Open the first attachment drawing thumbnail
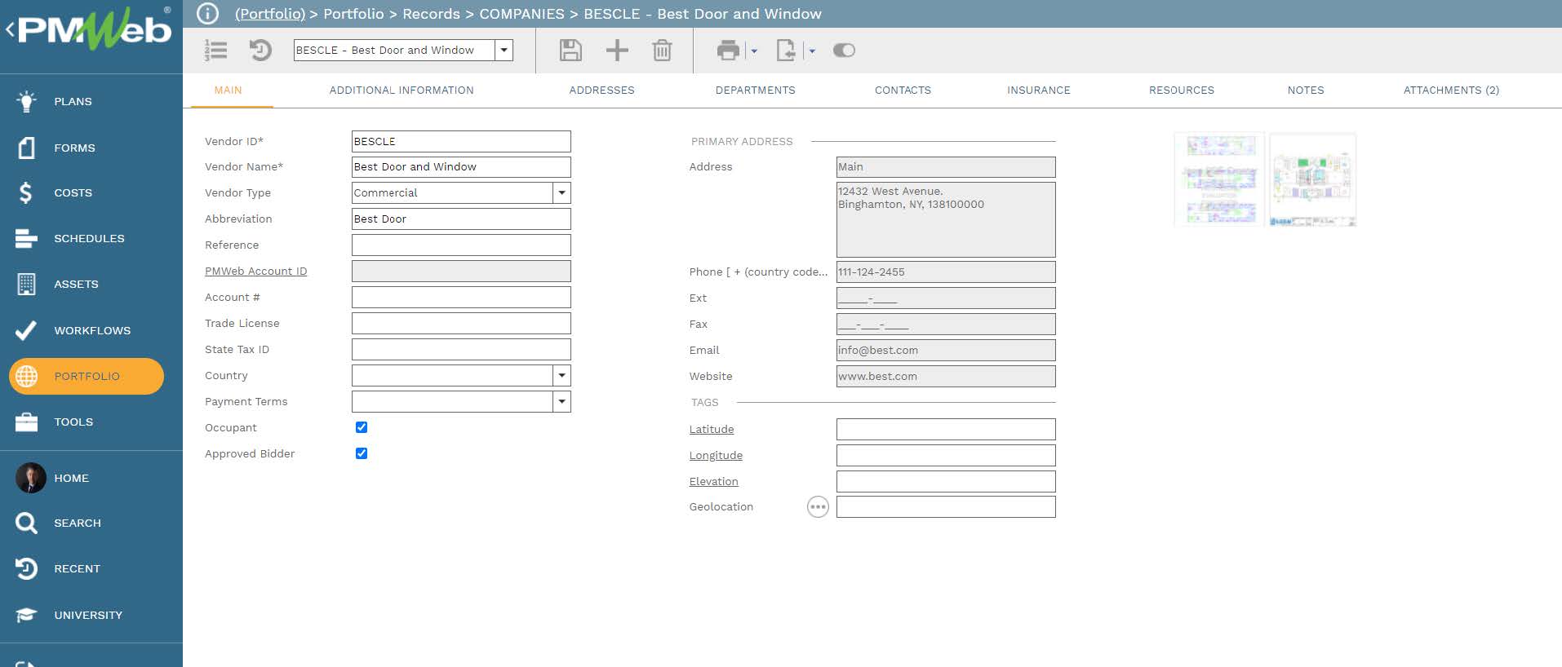This screenshot has height=667, width=1562. (1219, 180)
